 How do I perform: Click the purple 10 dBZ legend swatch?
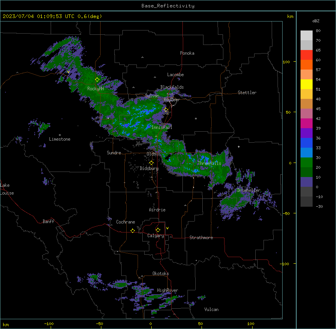click(306, 182)
